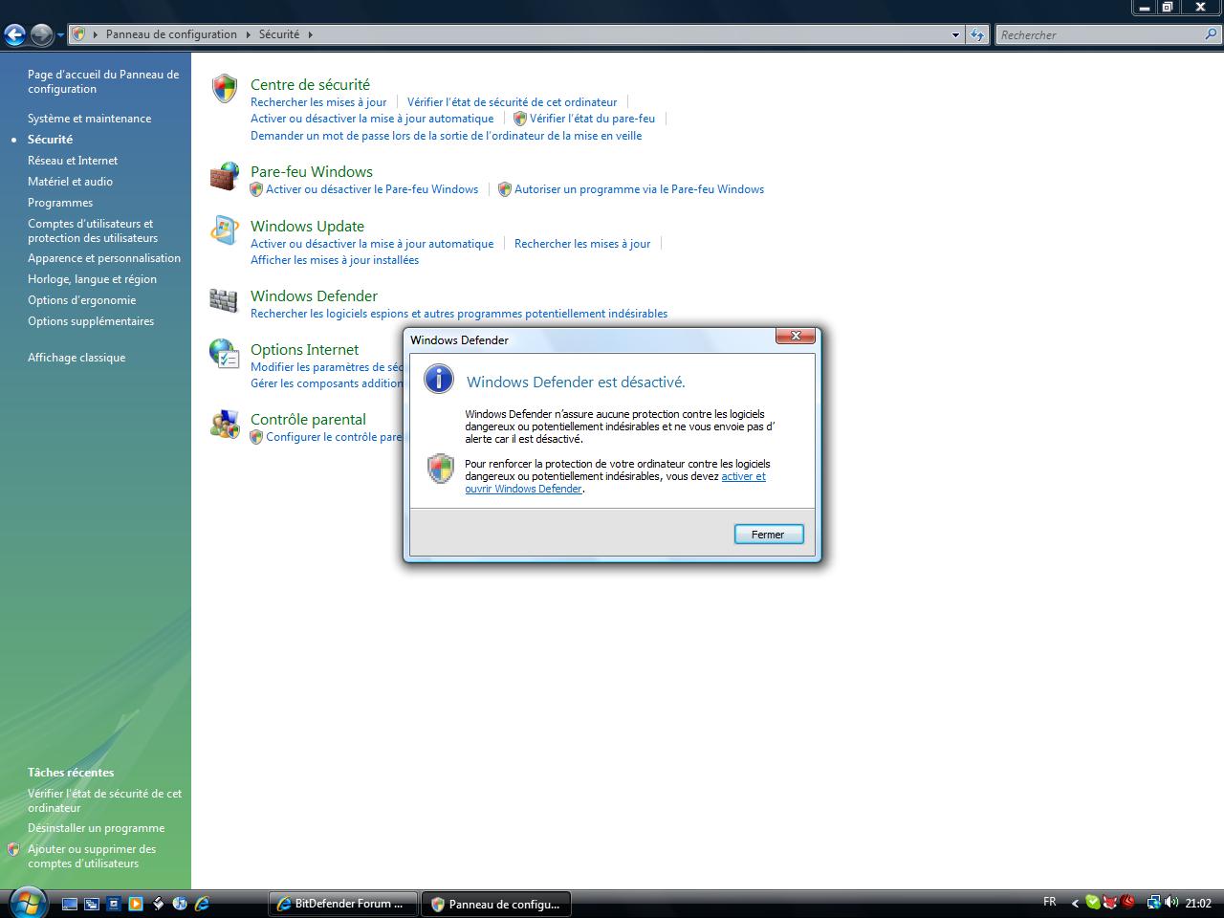Open Options supplémentaires category

[x=91, y=321]
